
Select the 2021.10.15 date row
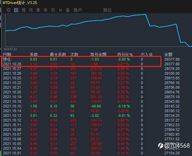[12, 106]
